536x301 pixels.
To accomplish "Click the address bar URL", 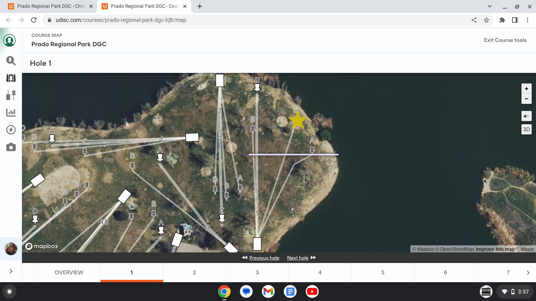I will click(121, 20).
